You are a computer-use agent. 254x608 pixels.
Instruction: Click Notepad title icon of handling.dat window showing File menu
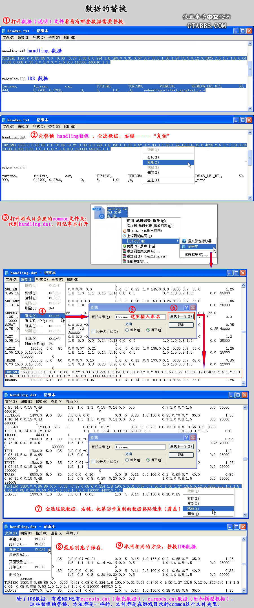click(6, 527)
